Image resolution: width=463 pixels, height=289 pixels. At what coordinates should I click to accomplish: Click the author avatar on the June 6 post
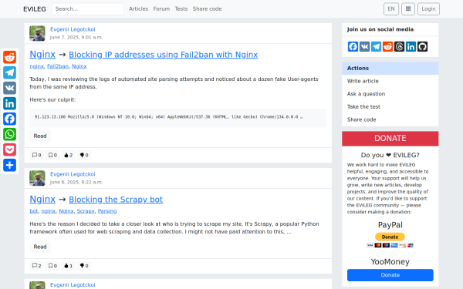coord(37,178)
